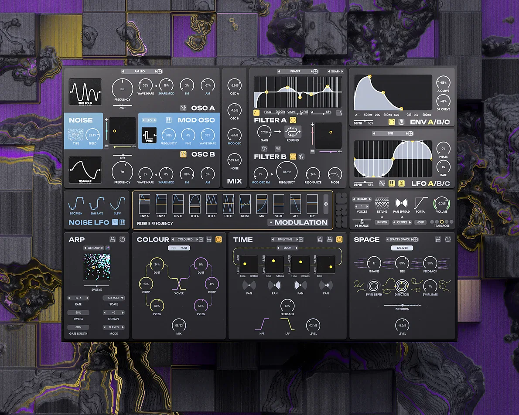
Task: Click MOD OSC keyboard tracking icon
Action: click(x=168, y=120)
